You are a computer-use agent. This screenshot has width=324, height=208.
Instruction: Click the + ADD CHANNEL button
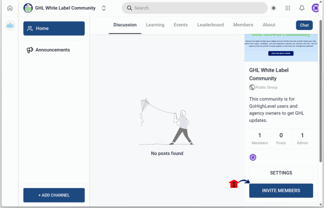[x=54, y=195]
